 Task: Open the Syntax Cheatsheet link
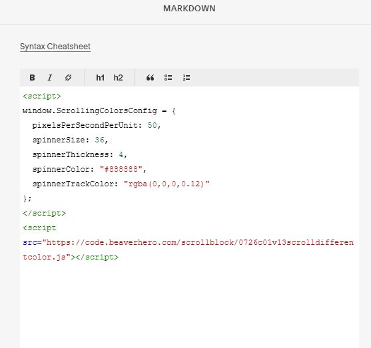pyautogui.click(x=55, y=47)
